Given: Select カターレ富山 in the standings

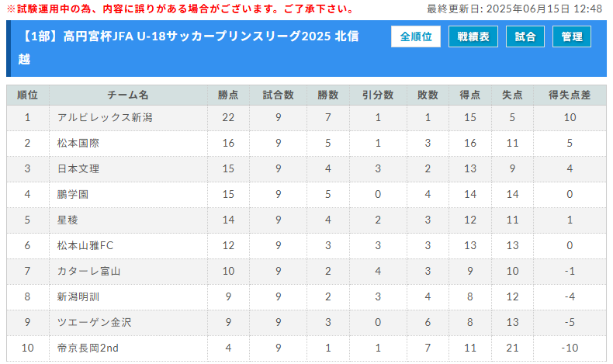Looking at the screenshot, I should click(88, 271).
